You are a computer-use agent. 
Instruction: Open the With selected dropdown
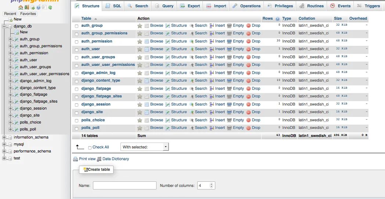(x=145, y=147)
